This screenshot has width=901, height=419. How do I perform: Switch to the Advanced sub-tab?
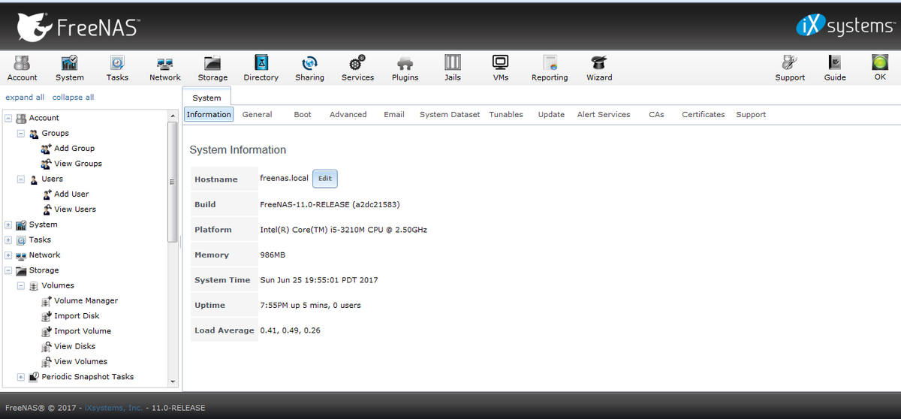coord(348,114)
